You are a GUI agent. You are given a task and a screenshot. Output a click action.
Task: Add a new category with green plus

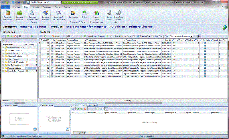[8, 36]
